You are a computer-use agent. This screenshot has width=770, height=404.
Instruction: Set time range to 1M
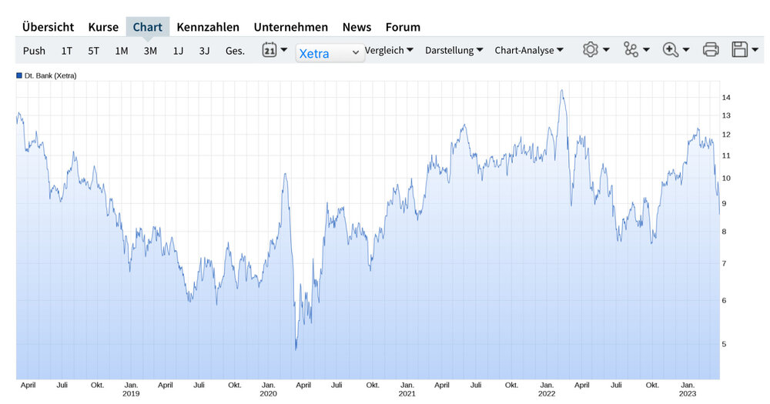pyautogui.click(x=122, y=51)
